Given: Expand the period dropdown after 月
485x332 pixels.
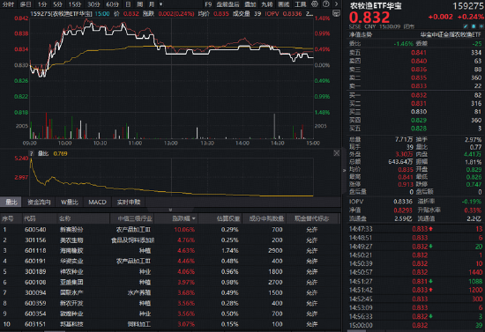Looking at the screenshot, I should point(160,4).
